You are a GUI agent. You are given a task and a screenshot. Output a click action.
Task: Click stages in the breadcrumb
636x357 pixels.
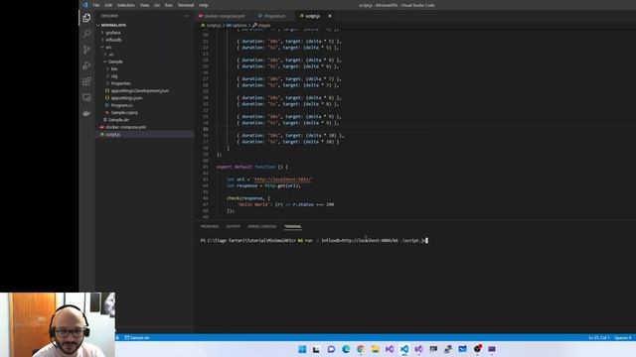point(264,25)
